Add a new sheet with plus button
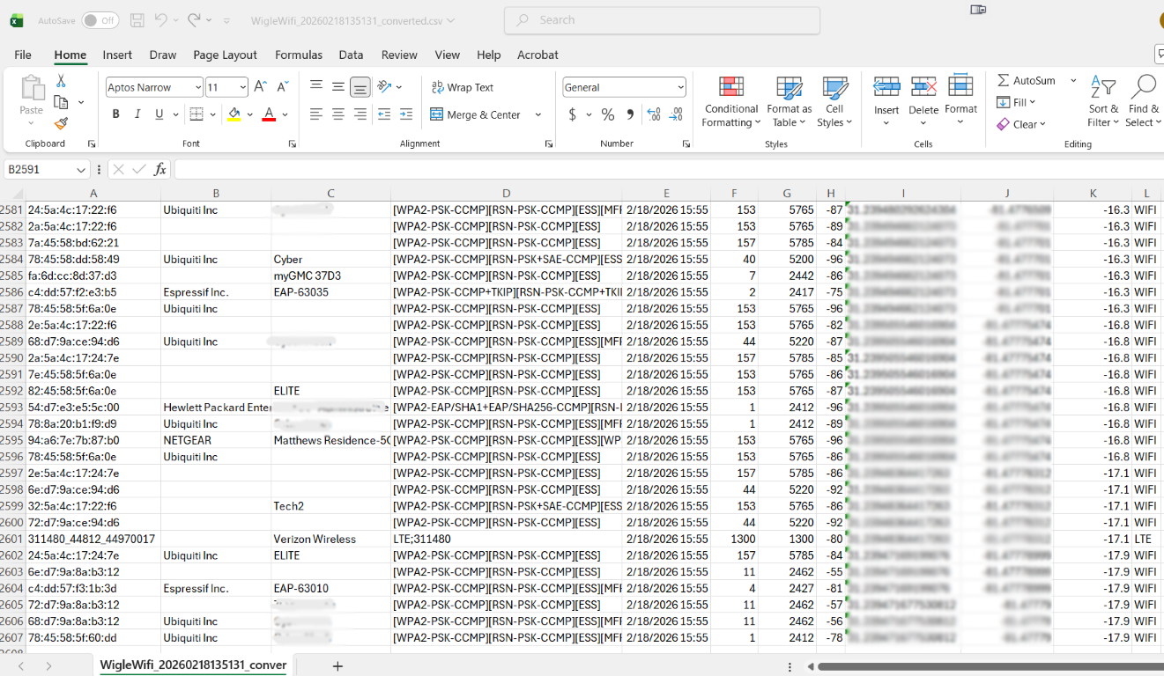 click(337, 666)
